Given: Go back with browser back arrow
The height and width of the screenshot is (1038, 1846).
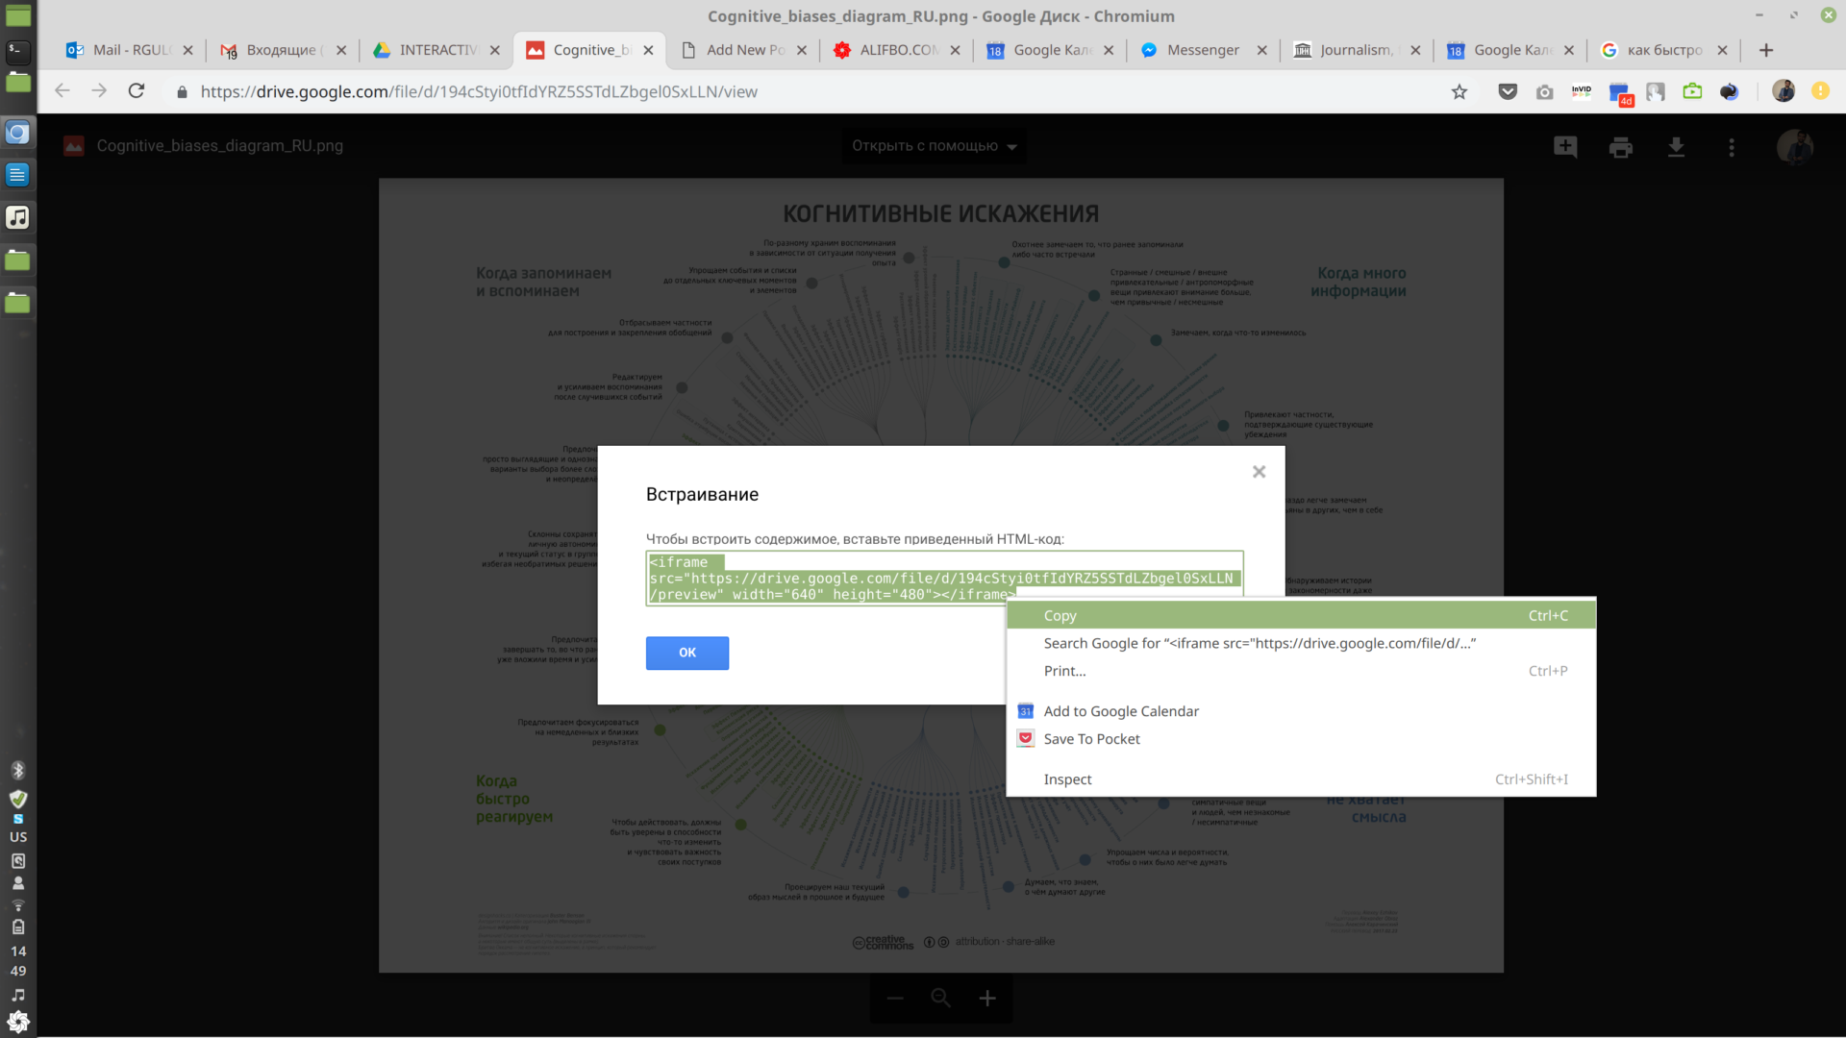Looking at the screenshot, I should (x=62, y=91).
